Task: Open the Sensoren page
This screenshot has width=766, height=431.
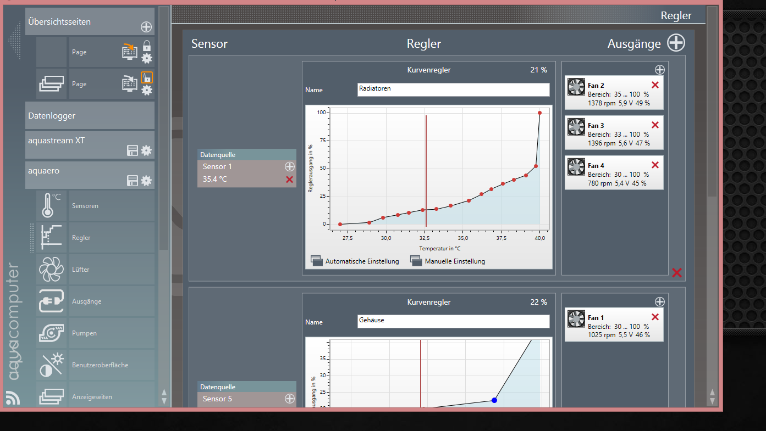Action: pyautogui.click(x=112, y=206)
